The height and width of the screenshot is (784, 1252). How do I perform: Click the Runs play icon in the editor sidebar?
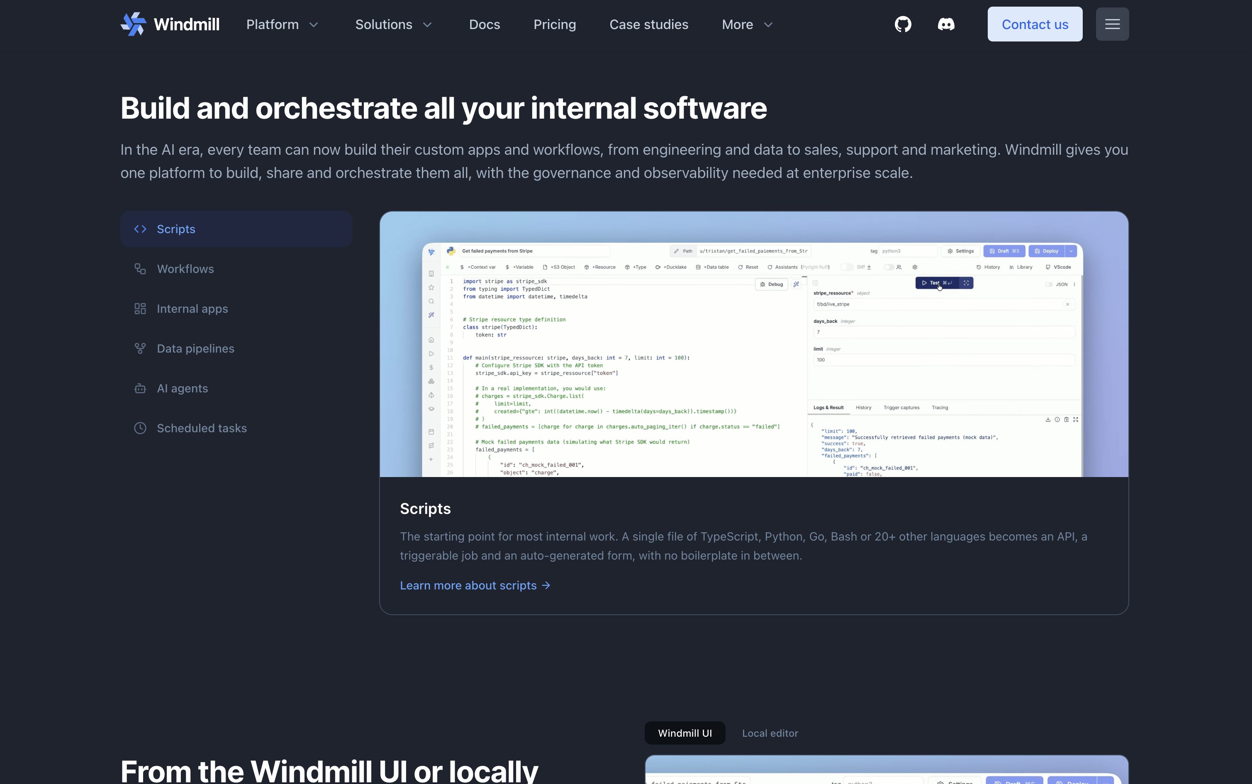pyautogui.click(x=431, y=353)
